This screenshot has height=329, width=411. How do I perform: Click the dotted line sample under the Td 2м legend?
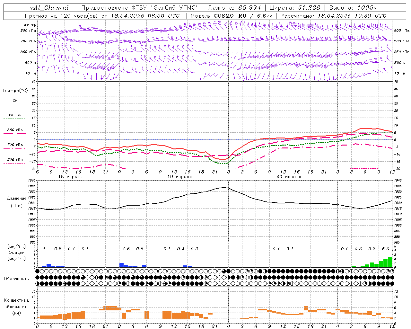(x=14, y=119)
